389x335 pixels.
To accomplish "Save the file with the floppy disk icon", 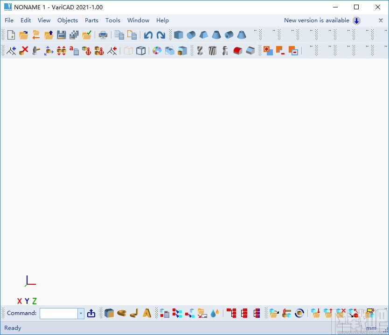I will (61, 35).
